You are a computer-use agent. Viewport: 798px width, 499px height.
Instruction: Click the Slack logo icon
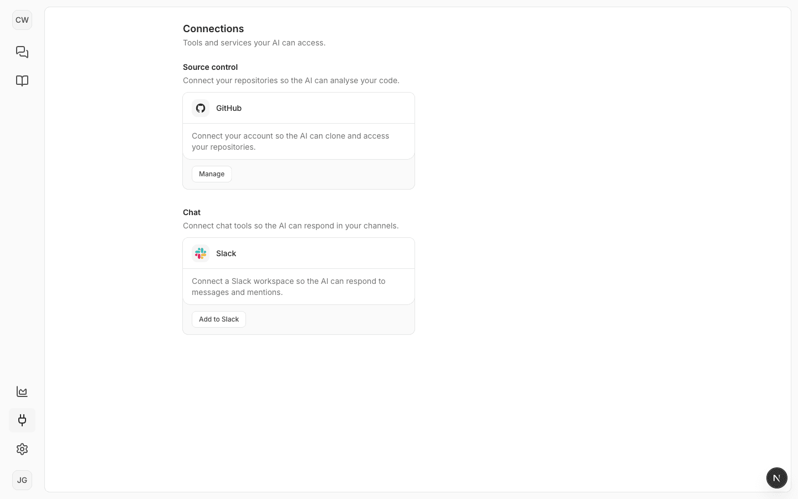(x=201, y=253)
